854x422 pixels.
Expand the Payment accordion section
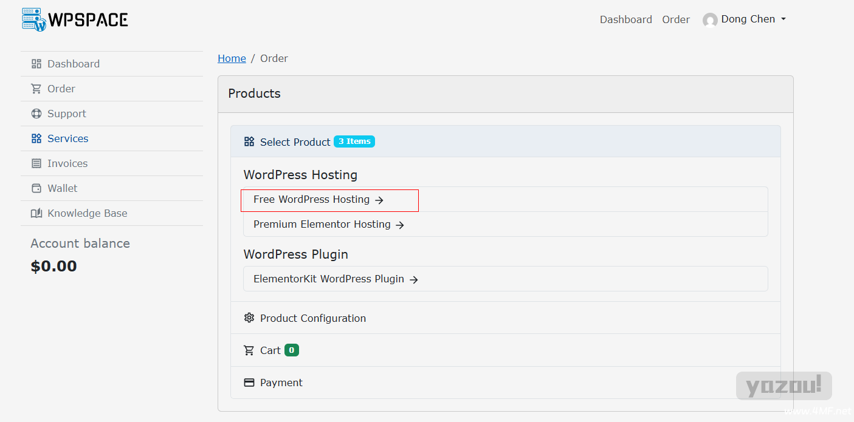click(x=505, y=383)
